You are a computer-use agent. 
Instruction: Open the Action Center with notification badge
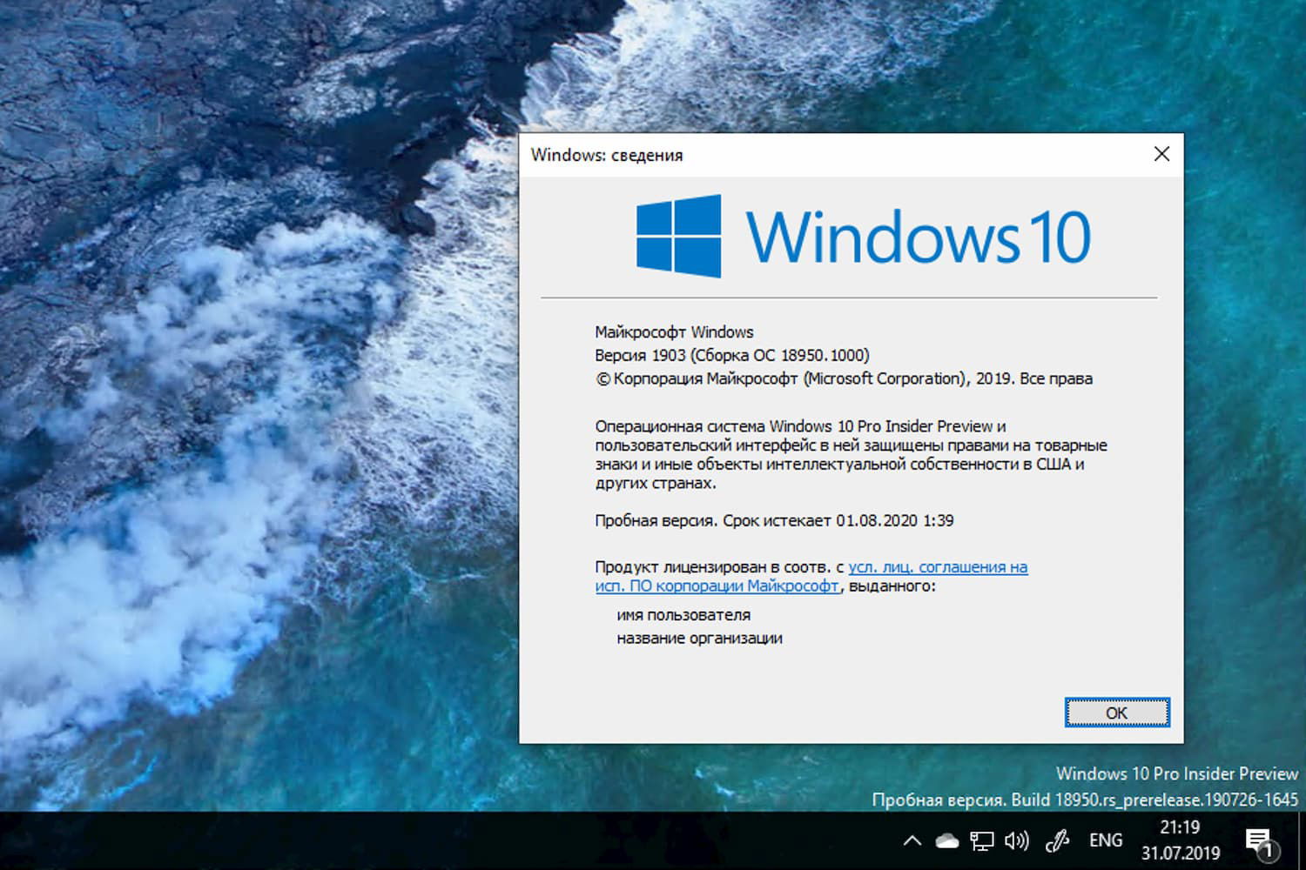click(x=1260, y=840)
